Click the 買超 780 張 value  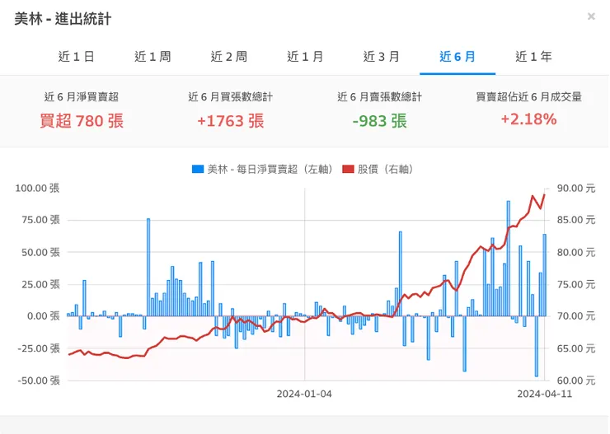82,121
